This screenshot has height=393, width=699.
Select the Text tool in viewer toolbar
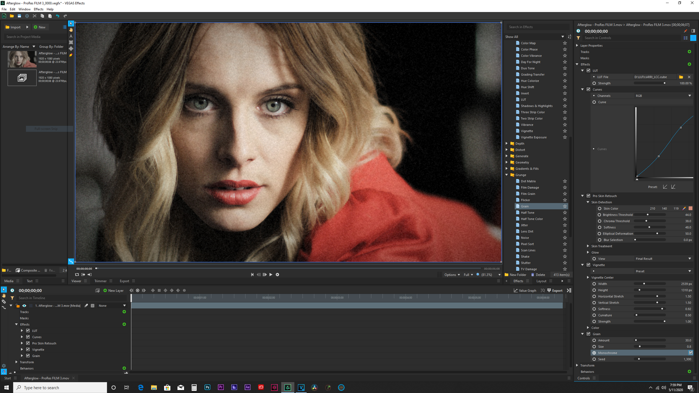[71, 36]
